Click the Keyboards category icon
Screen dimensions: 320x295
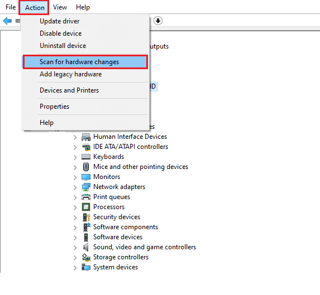(86, 157)
